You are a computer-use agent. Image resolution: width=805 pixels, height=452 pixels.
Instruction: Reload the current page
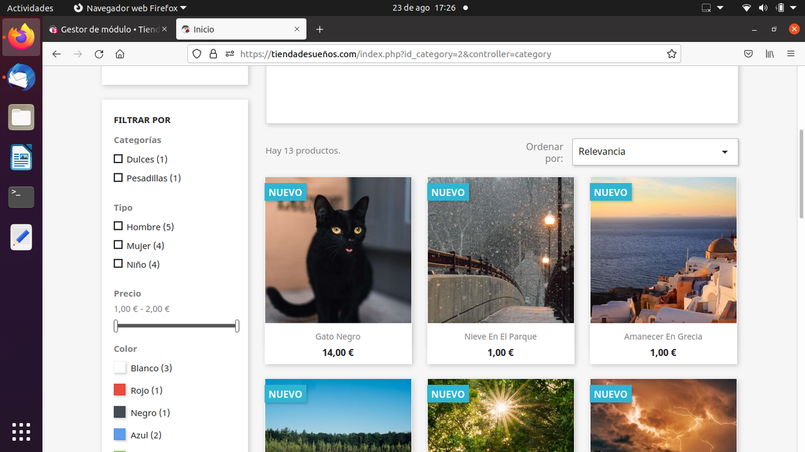(x=99, y=54)
